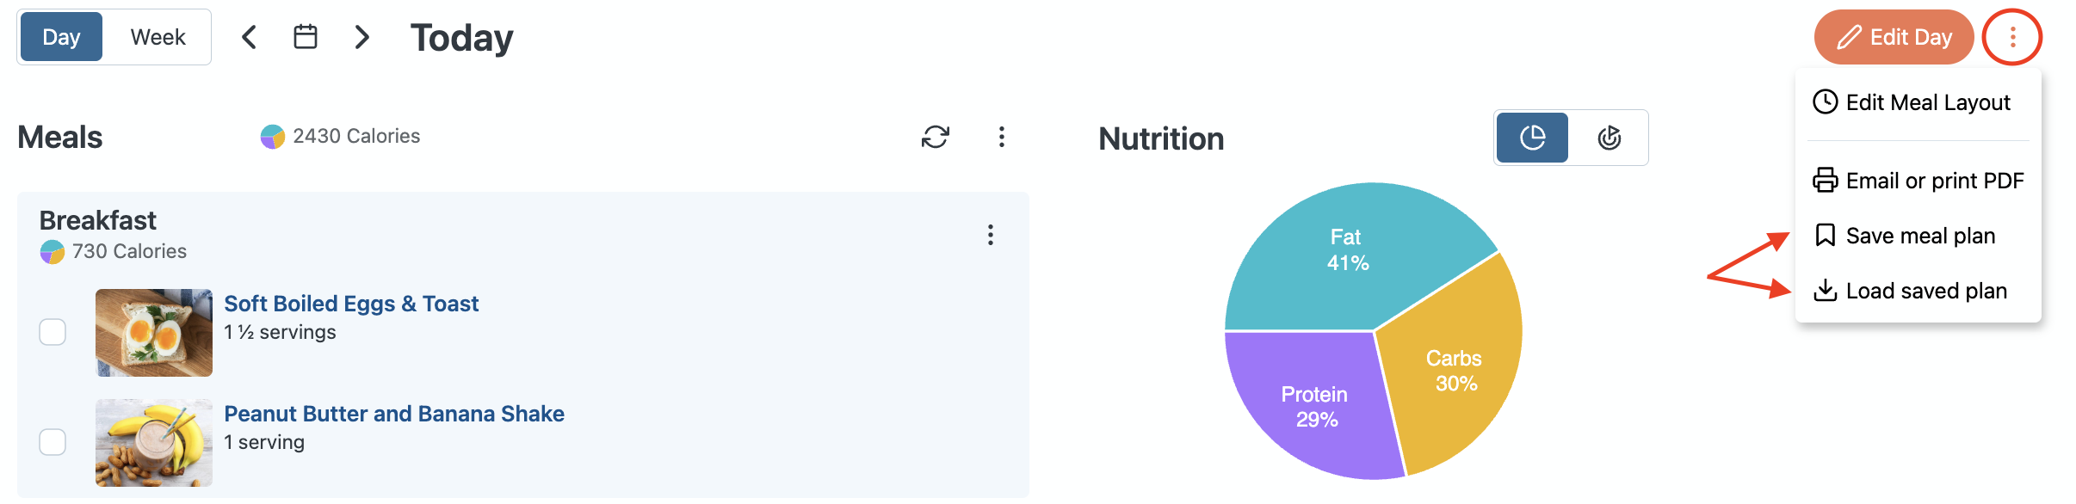Click the Meals calories pie icon
This screenshot has width=2076, height=504.
click(272, 137)
